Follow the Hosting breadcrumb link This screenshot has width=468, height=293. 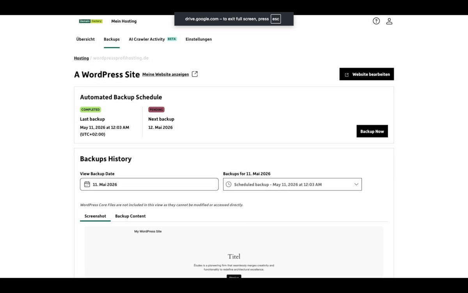[82, 58]
